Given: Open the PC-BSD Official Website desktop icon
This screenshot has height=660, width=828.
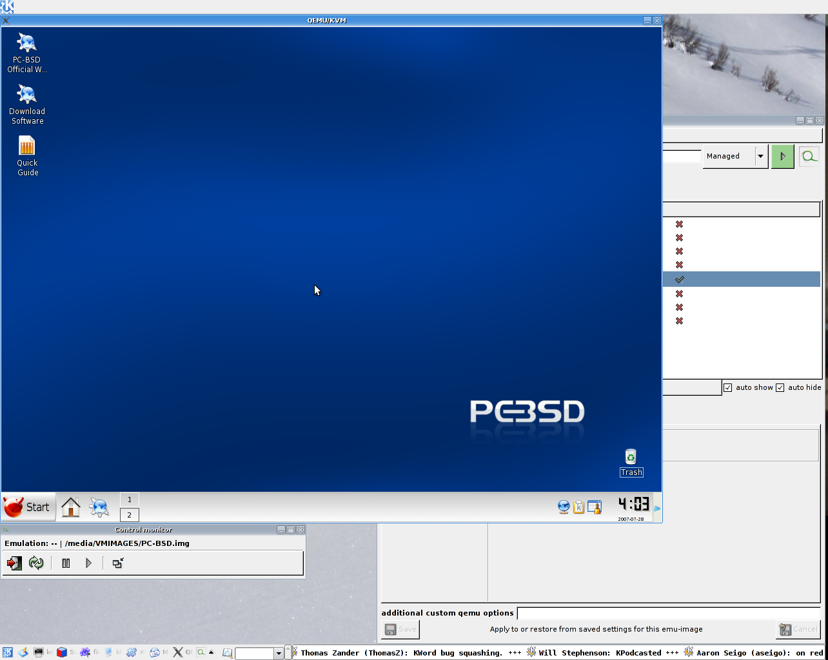Looking at the screenshot, I should point(27,53).
